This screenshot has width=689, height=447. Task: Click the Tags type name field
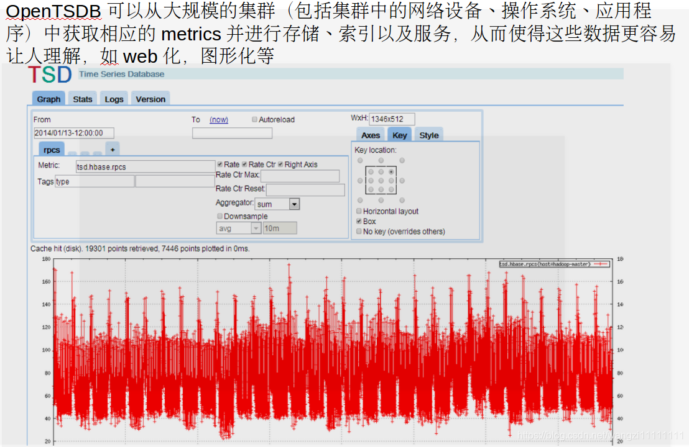(x=95, y=182)
